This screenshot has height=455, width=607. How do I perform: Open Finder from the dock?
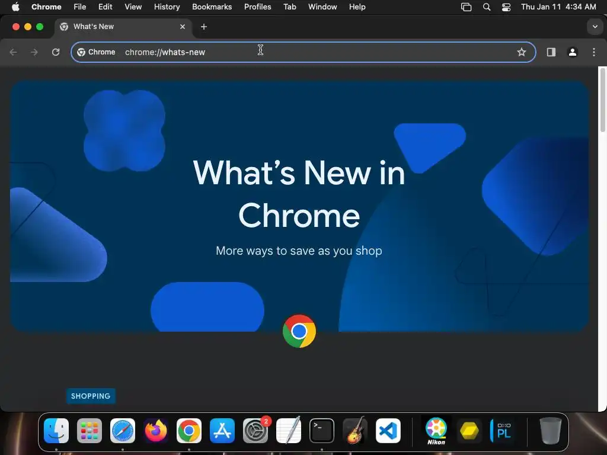[x=56, y=431]
